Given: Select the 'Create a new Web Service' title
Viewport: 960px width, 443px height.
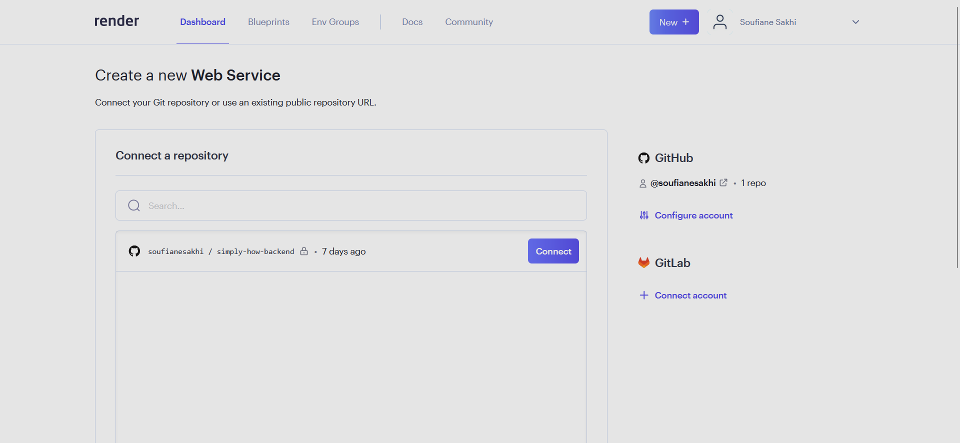Looking at the screenshot, I should pyautogui.click(x=187, y=75).
